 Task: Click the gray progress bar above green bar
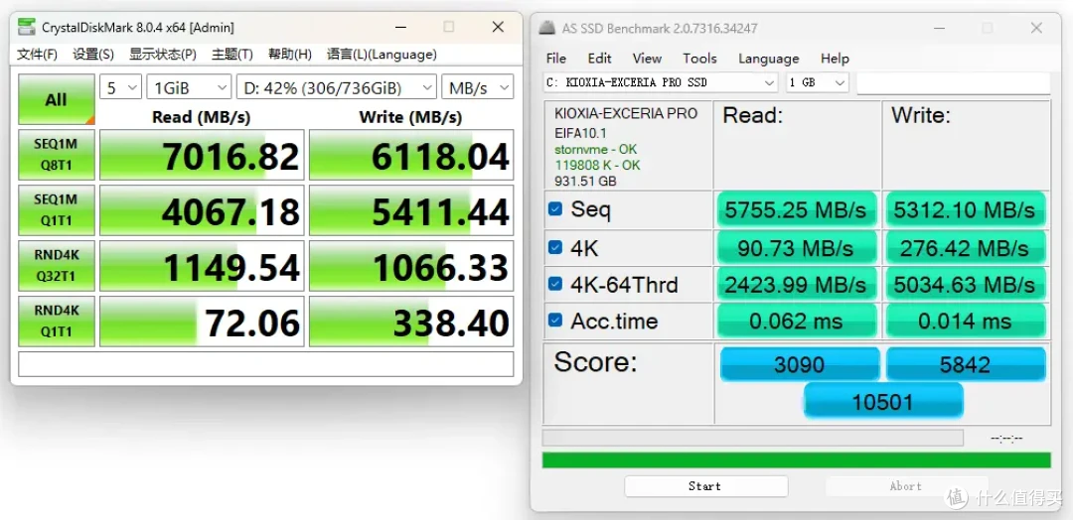point(753,438)
